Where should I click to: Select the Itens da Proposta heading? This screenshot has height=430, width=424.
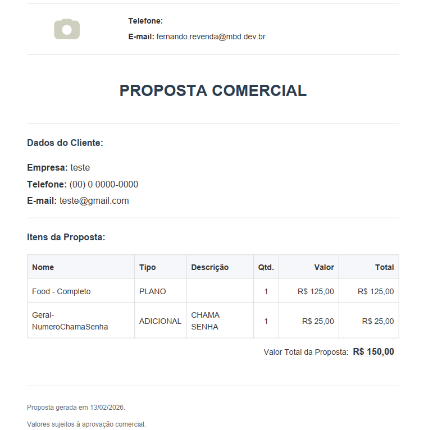click(66, 237)
